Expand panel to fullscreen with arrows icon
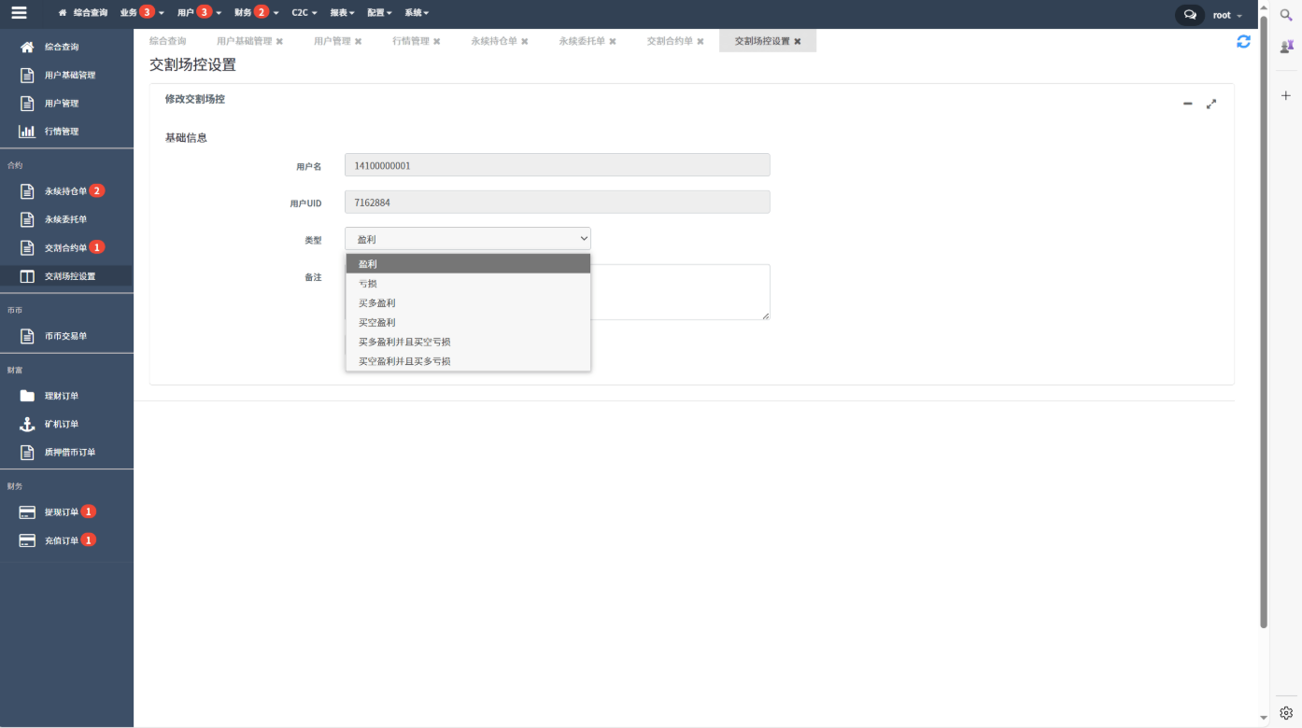 (1211, 104)
